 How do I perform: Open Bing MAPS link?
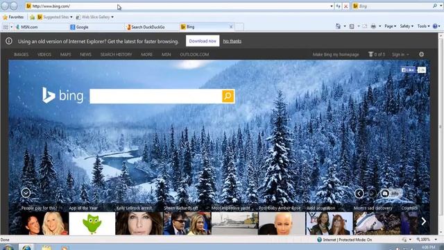(65, 54)
